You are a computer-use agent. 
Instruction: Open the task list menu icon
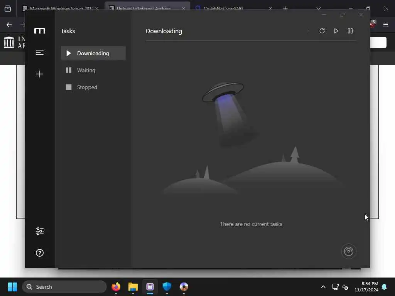pyautogui.click(x=40, y=52)
